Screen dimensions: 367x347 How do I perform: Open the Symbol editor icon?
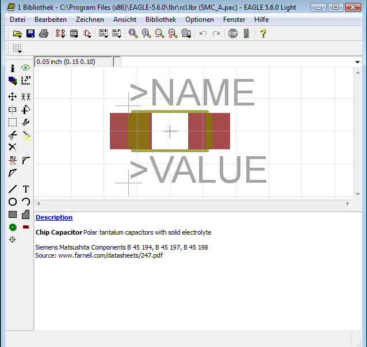tap(87, 33)
